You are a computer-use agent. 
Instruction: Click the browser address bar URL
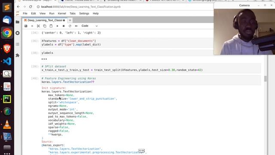tap(81, 7)
